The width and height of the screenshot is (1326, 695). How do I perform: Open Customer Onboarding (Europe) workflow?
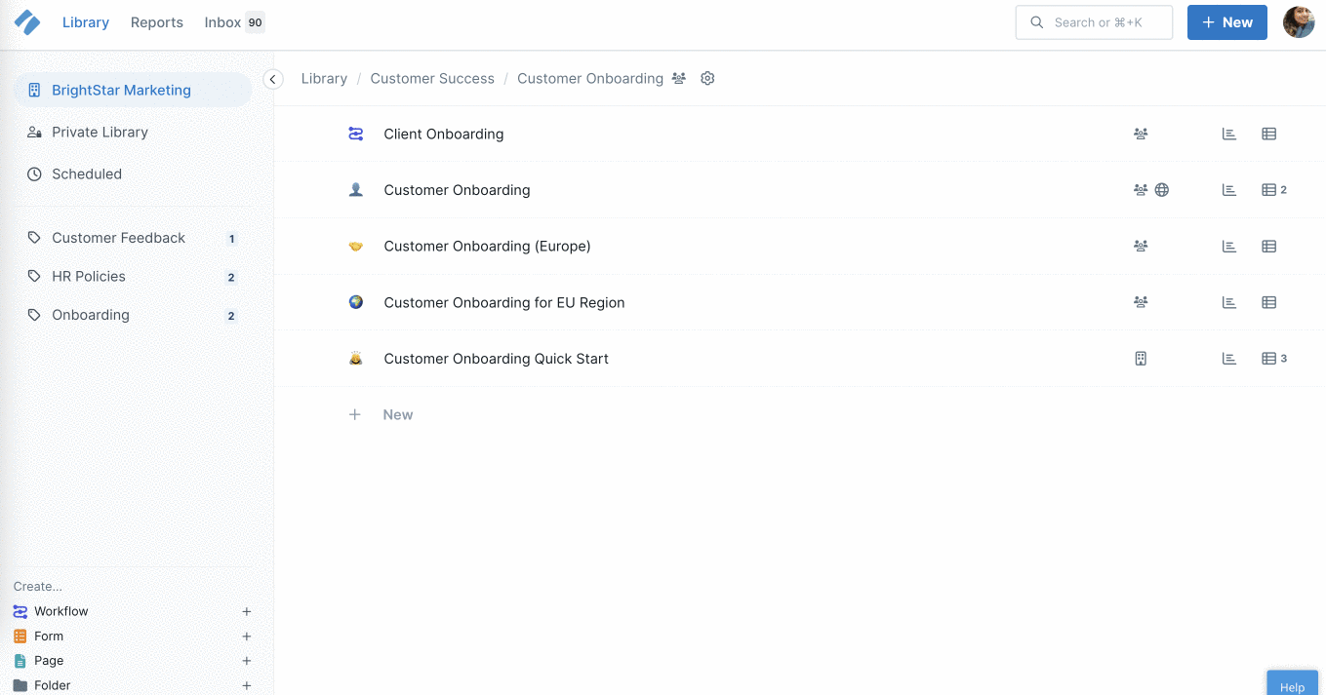tap(487, 246)
